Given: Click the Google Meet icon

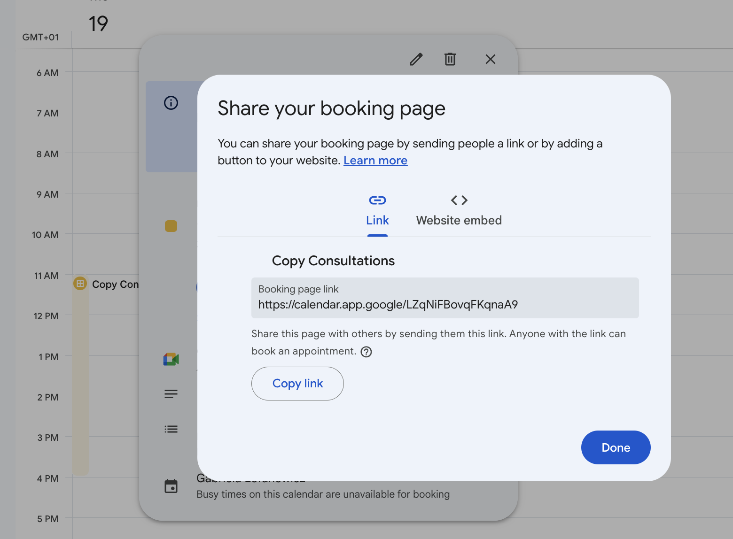Looking at the screenshot, I should point(171,359).
